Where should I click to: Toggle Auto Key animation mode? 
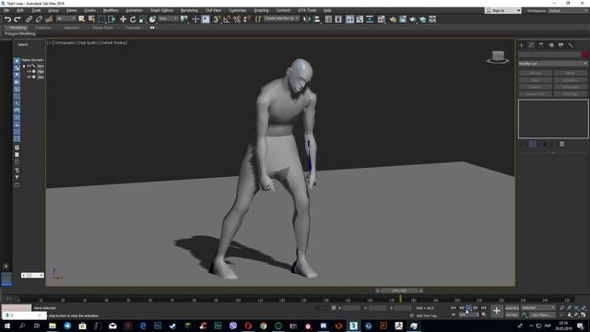tap(513, 308)
